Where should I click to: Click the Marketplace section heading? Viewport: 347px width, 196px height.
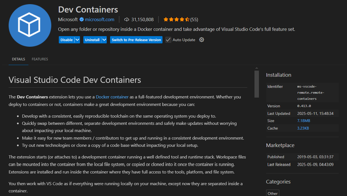280,145
